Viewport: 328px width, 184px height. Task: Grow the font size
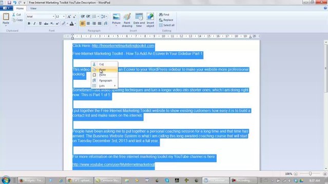point(69,16)
